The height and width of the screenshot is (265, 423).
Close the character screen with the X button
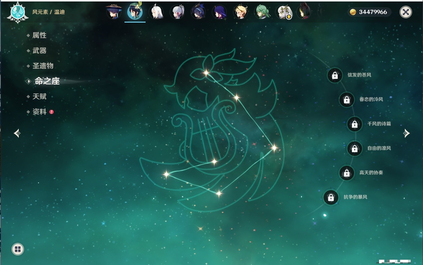pos(406,12)
